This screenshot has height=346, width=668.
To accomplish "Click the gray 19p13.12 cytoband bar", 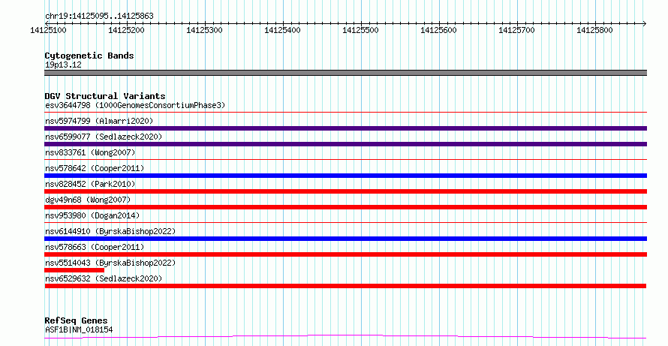I will pos(345,73).
